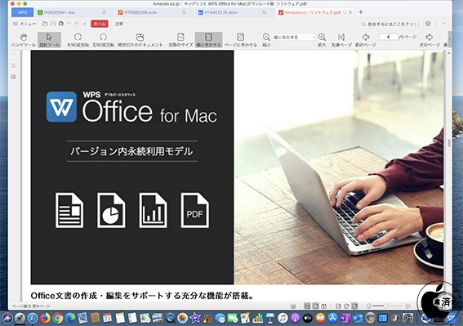Switch to the 注釈 ribbon tab
Viewport: 463px width, 326px height.
119,24
